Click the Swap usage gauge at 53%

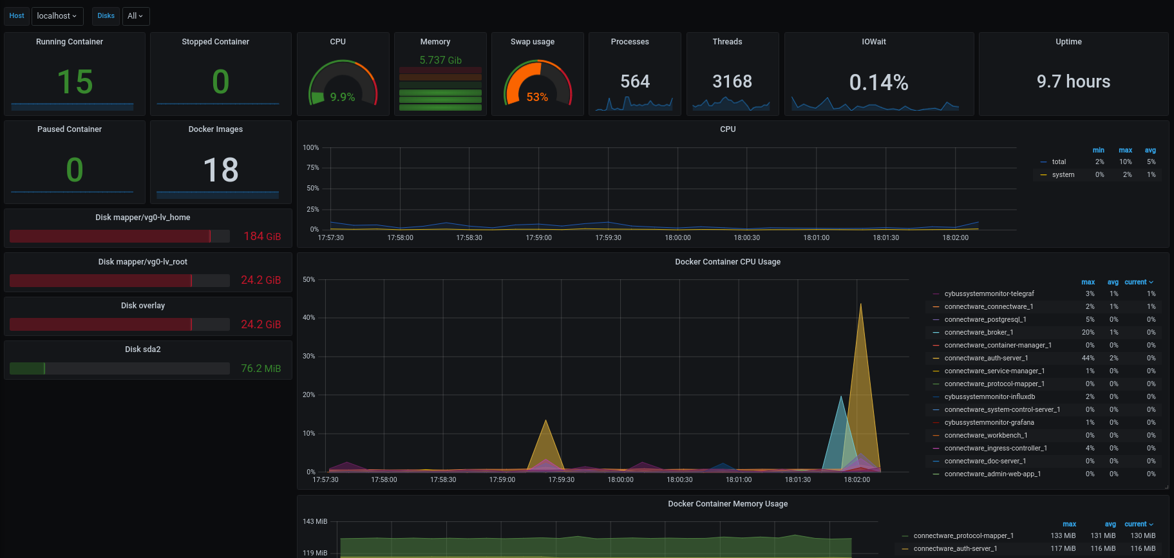(537, 82)
